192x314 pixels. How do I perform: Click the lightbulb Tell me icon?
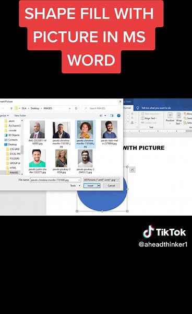pos(138,108)
